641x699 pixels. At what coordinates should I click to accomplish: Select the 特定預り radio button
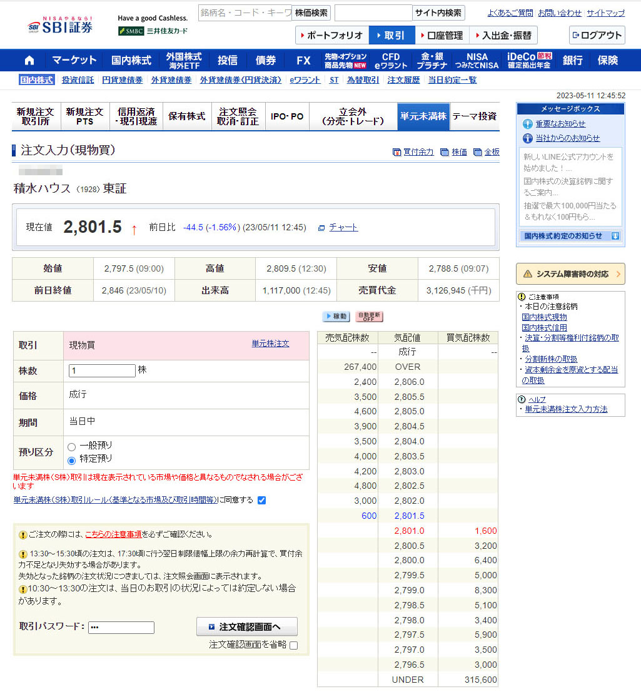click(72, 460)
